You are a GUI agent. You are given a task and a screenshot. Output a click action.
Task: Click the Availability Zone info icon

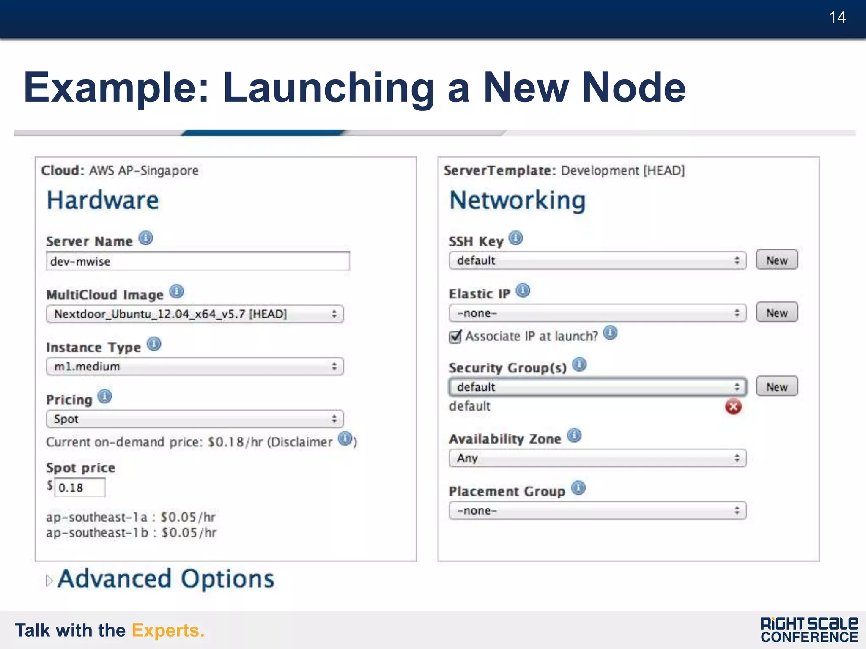574,435
